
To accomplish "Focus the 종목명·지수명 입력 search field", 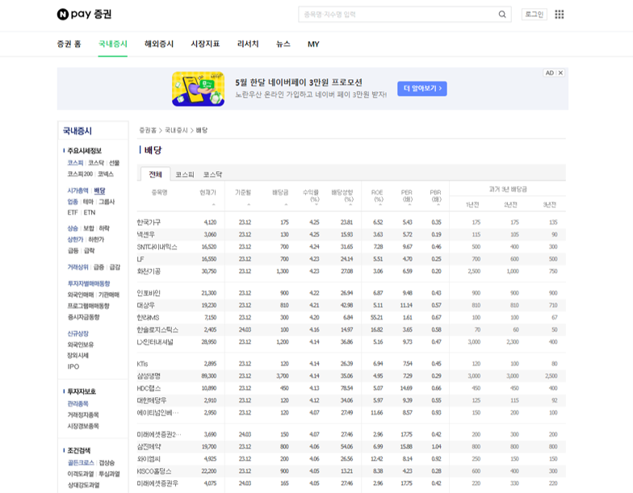I will coord(397,15).
